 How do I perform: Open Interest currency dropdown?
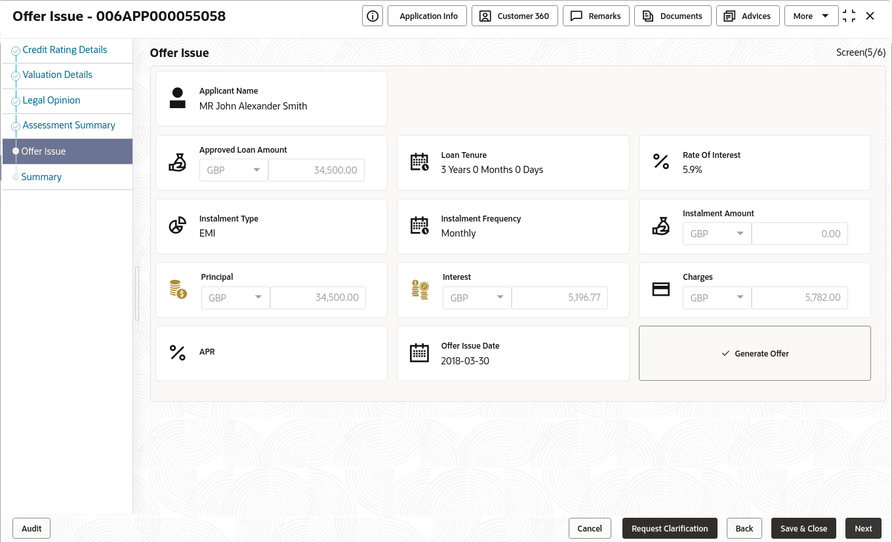(x=477, y=298)
